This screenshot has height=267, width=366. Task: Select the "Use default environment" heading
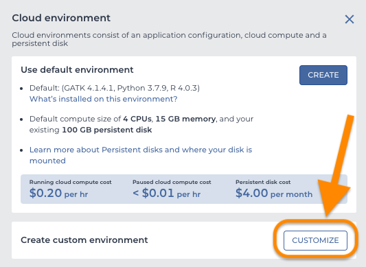(77, 70)
